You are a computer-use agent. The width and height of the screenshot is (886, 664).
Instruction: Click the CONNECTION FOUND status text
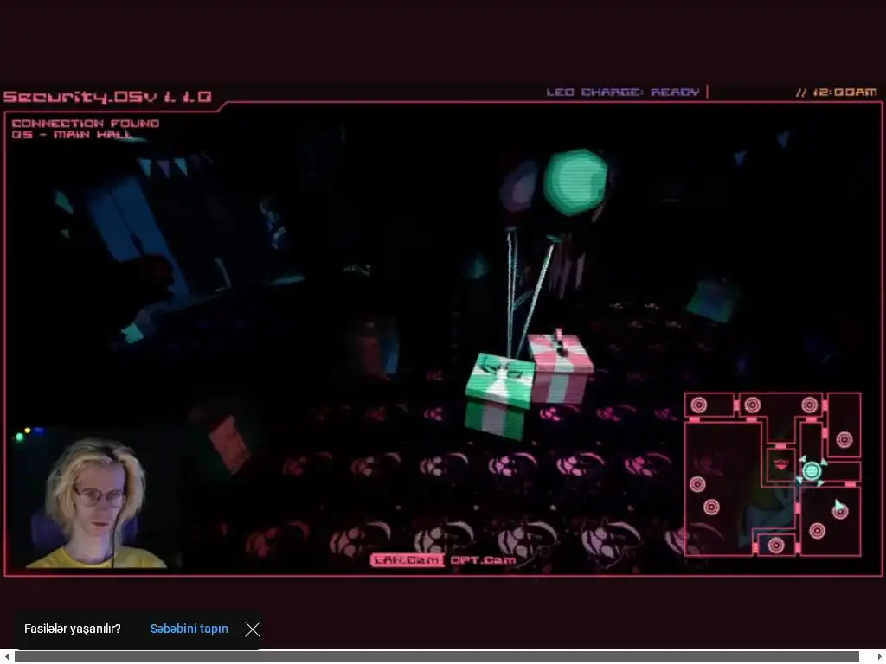(x=86, y=123)
